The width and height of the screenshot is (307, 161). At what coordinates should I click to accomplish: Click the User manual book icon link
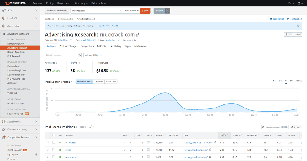click(277, 19)
